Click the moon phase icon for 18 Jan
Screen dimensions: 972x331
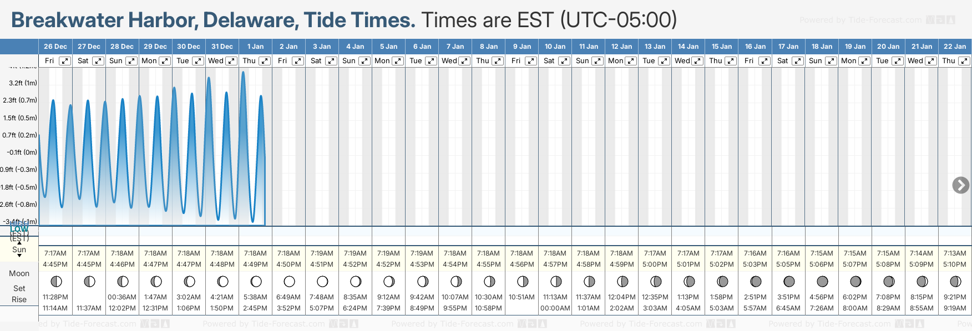point(822,282)
